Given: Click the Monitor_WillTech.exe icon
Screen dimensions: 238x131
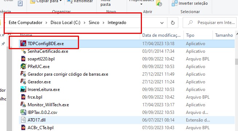Looking at the screenshot, I should pos(23,104).
